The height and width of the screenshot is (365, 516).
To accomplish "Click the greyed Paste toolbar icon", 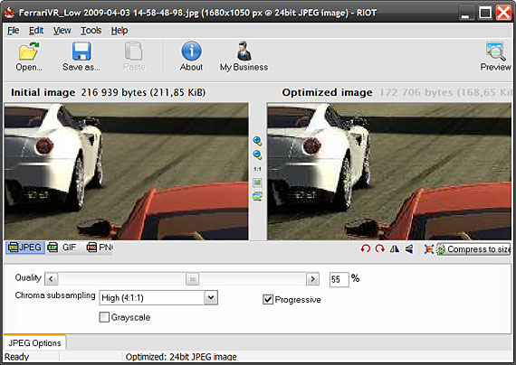I will click(x=134, y=51).
